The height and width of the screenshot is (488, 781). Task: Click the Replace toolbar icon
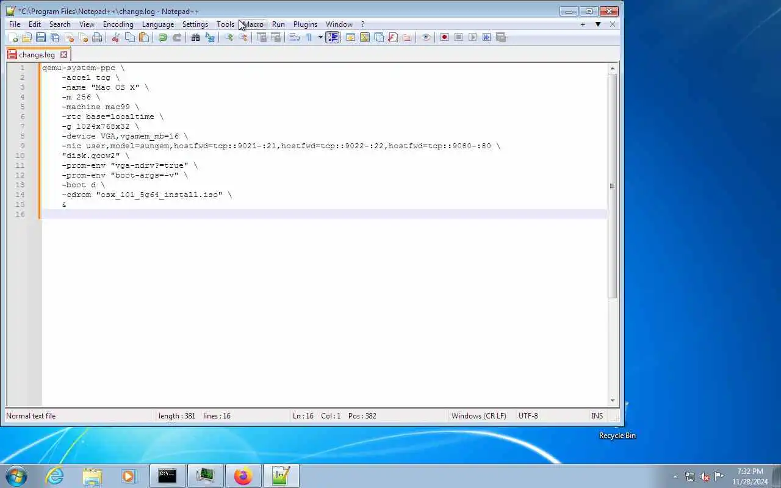point(210,37)
